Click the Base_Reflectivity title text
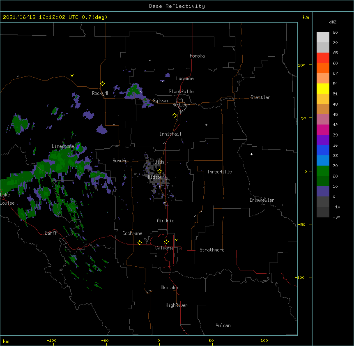Image resolution: width=354 pixels, height=346 pixels. pyautogui.click(x=177, y=6)
